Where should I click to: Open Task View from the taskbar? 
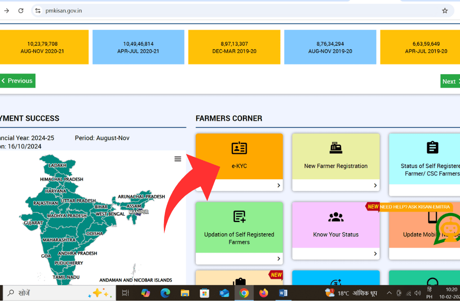(125, 293)
